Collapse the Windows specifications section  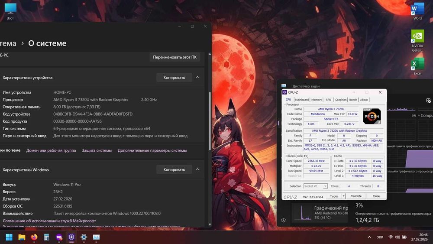point(198,169)
